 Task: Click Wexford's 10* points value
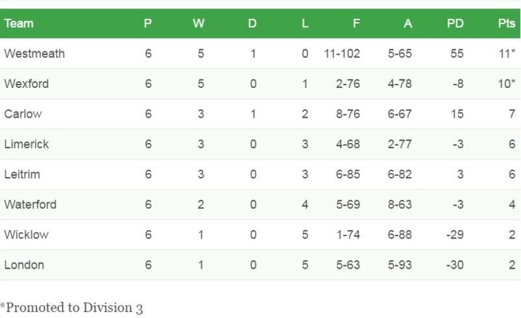506,84
